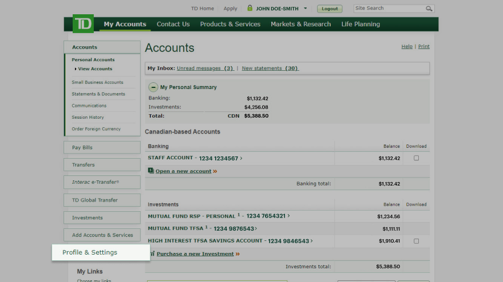Screen dimensions: 503x282
Task: Click the TD logo icon
Action: coord(83,23)
